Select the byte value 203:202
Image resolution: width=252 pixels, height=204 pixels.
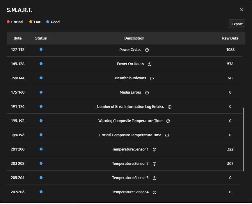pos(18,164)
